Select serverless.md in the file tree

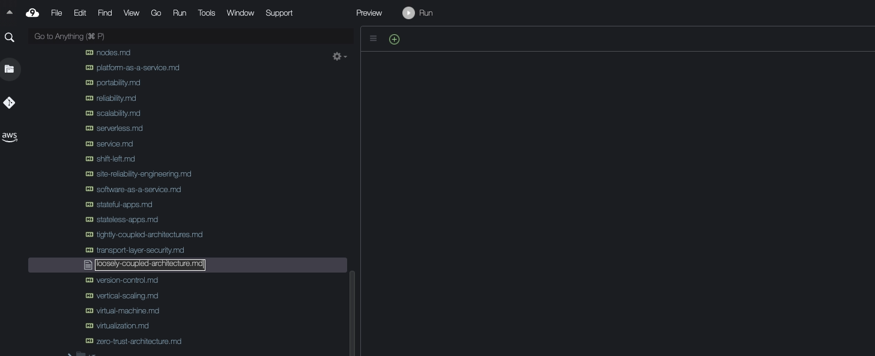click(x=120, y=128)
